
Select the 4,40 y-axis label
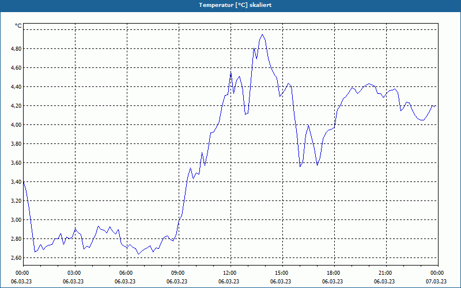point(16,87)
